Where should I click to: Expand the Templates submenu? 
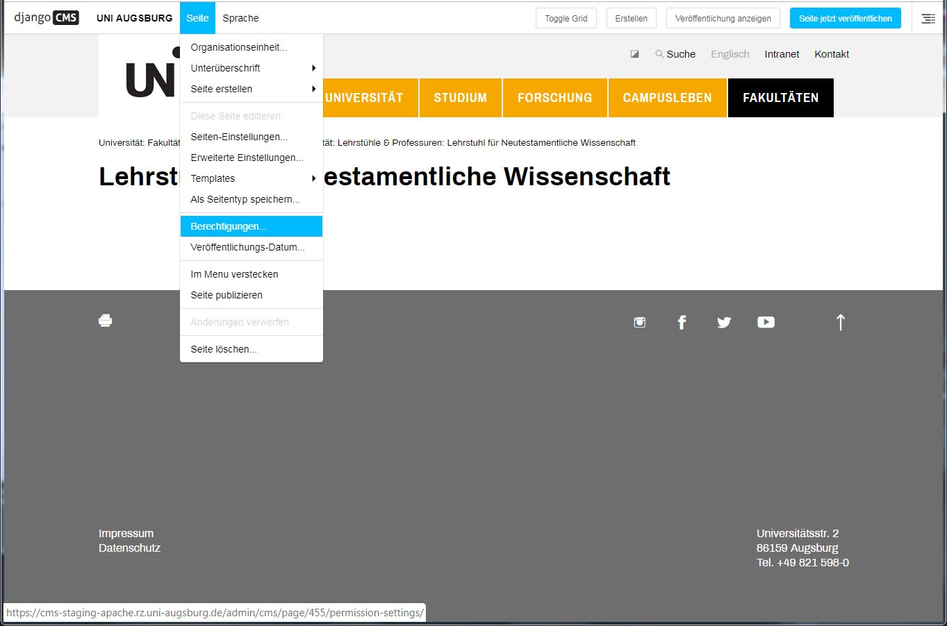tap(252, 178)
